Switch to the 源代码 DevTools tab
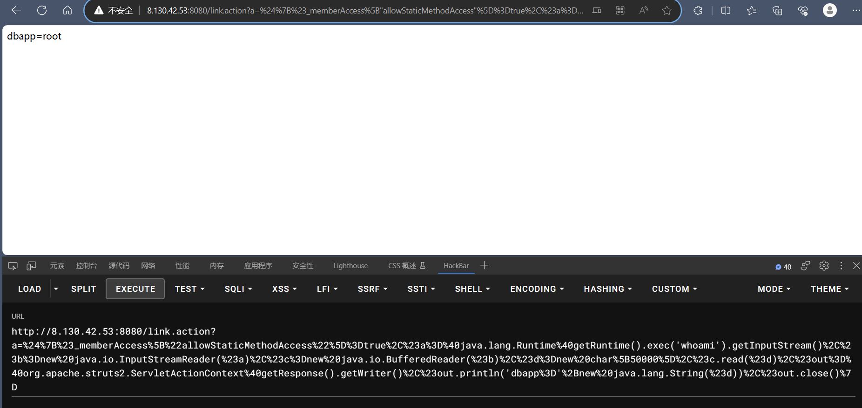Screen dimensions: 862x408 [x=119, y=266]
